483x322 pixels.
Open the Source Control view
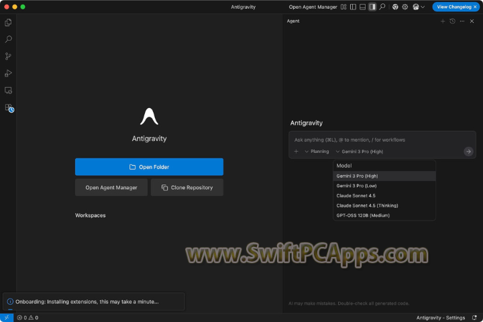tap(8, 56)
